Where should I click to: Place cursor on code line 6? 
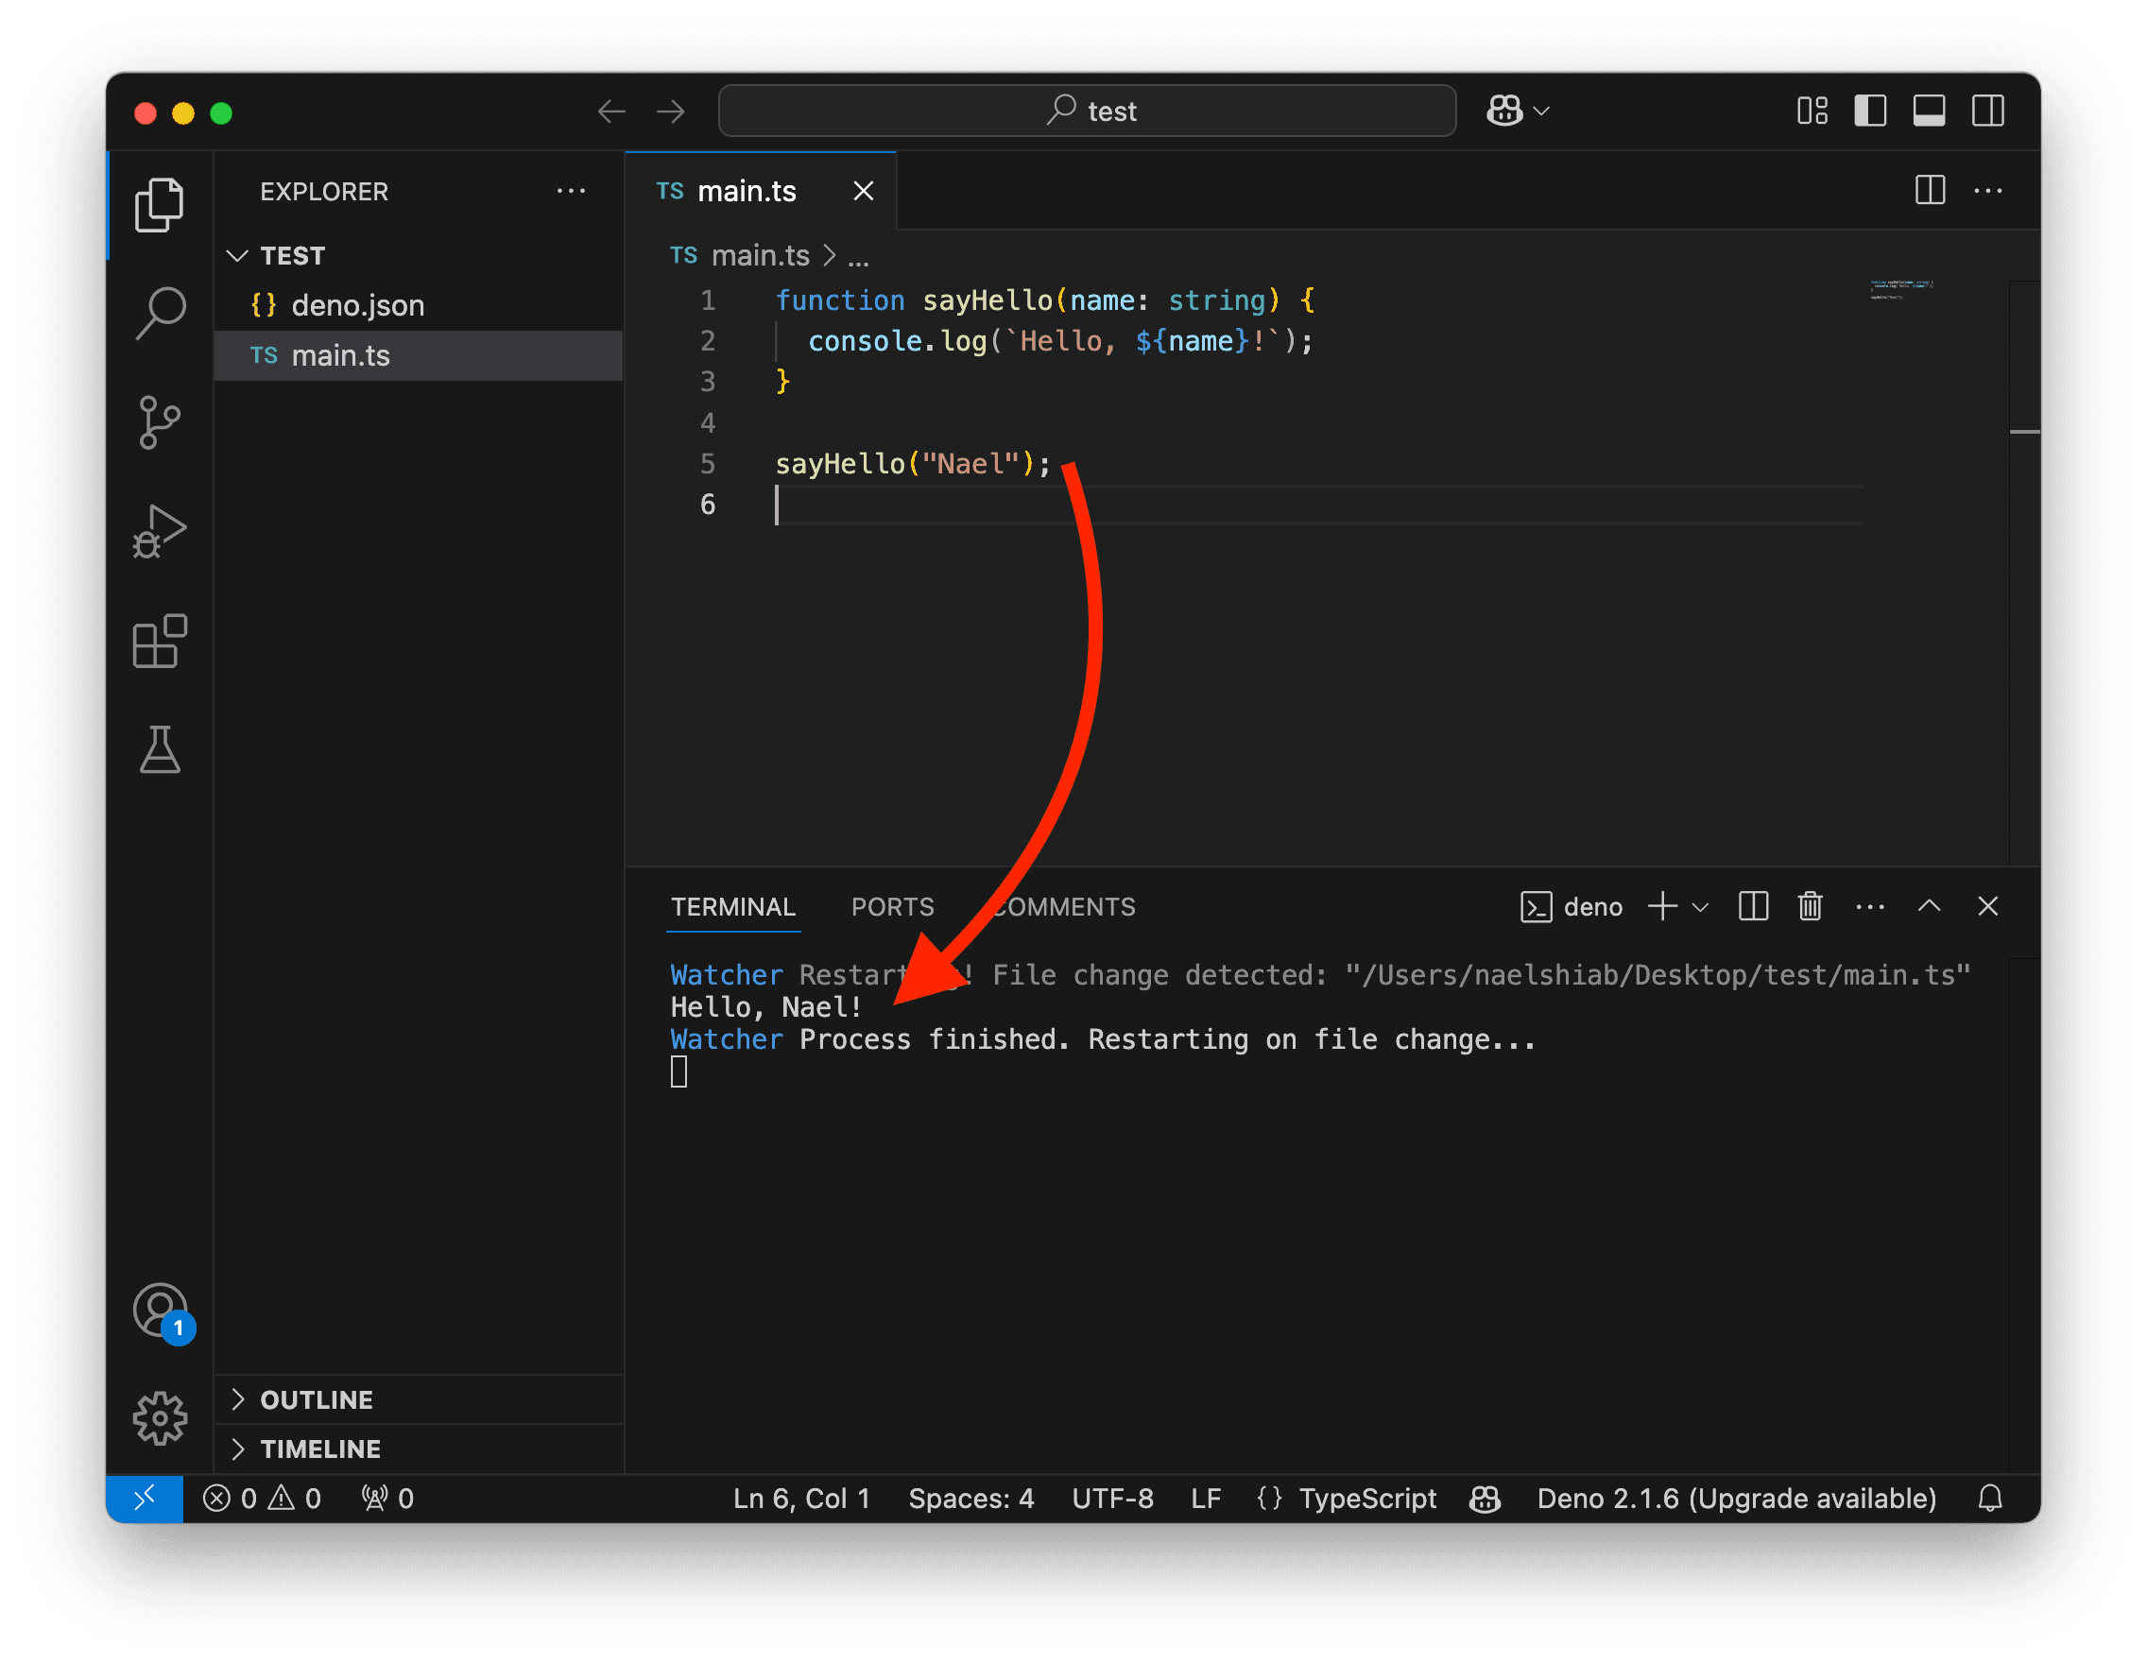tap(1317, 505)
